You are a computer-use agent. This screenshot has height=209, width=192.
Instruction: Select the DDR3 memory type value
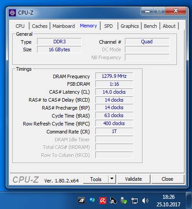click(x=59, y=42)
